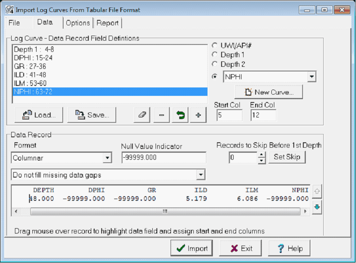Screen dimensions: 356x263
Task: Load saved field definitions
Action: (x=39, y=115)
